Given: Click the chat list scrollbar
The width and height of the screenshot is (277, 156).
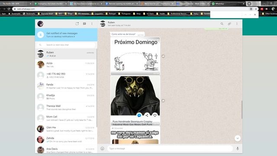Looking at the screenshot, I should click(97, 88).
